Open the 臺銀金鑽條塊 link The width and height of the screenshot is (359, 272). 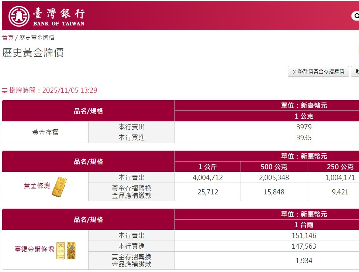pyautogui.click(x=34, y=249)
